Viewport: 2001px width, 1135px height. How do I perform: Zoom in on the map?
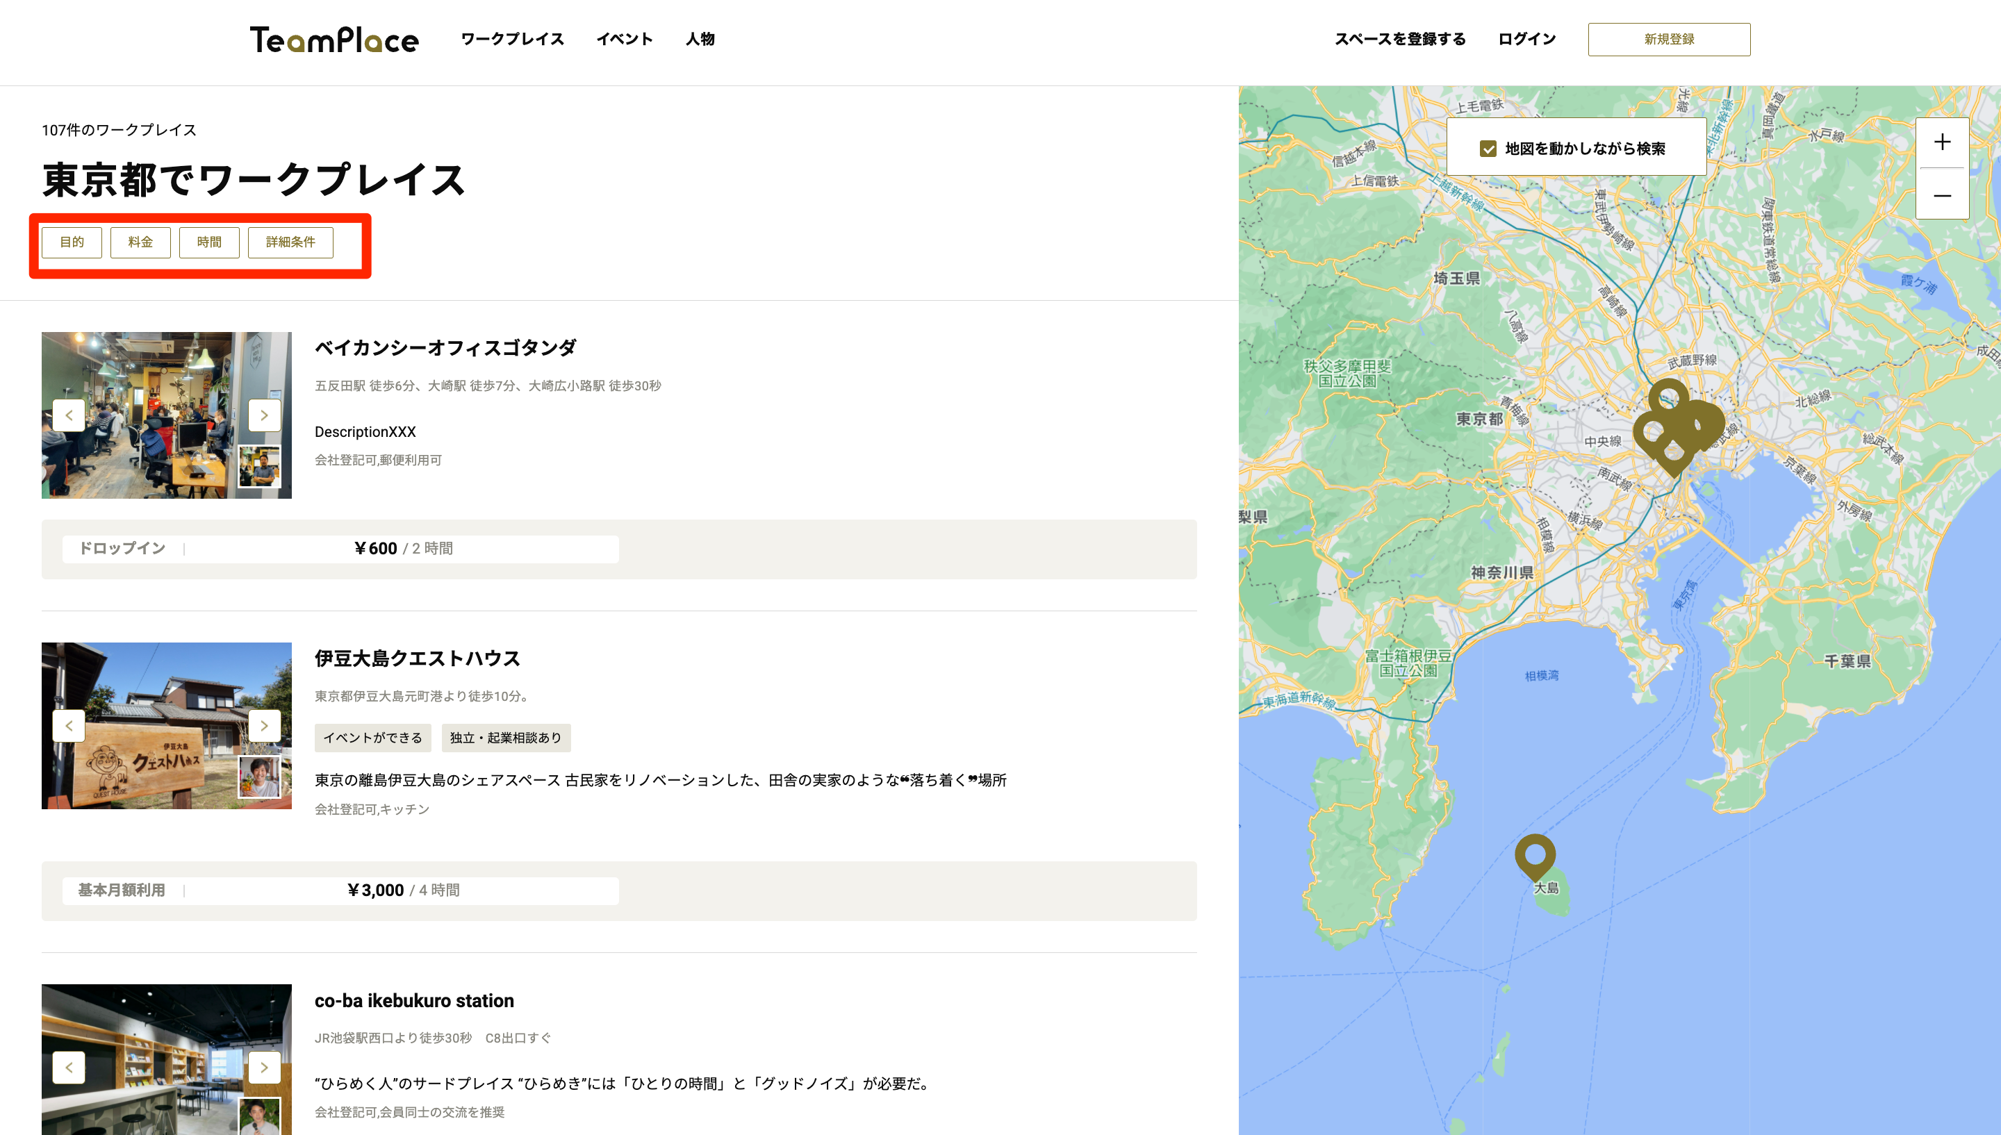point(1942,142)
